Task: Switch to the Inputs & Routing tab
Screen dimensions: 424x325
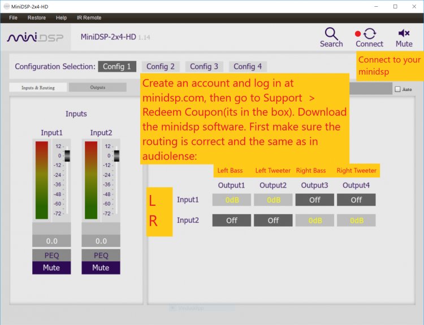Action: [38, 88]
